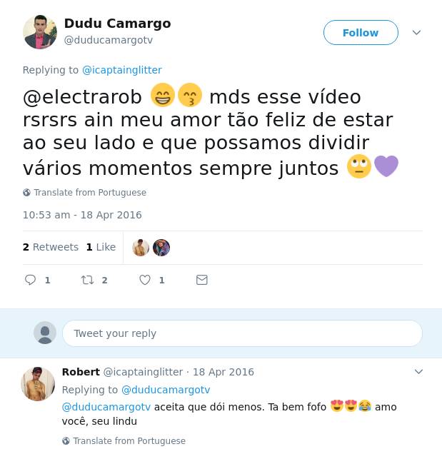This screenshot has width=442, height=449.
Task: Click globe icon in Robert's reply translation
Action: pos(66,440)
